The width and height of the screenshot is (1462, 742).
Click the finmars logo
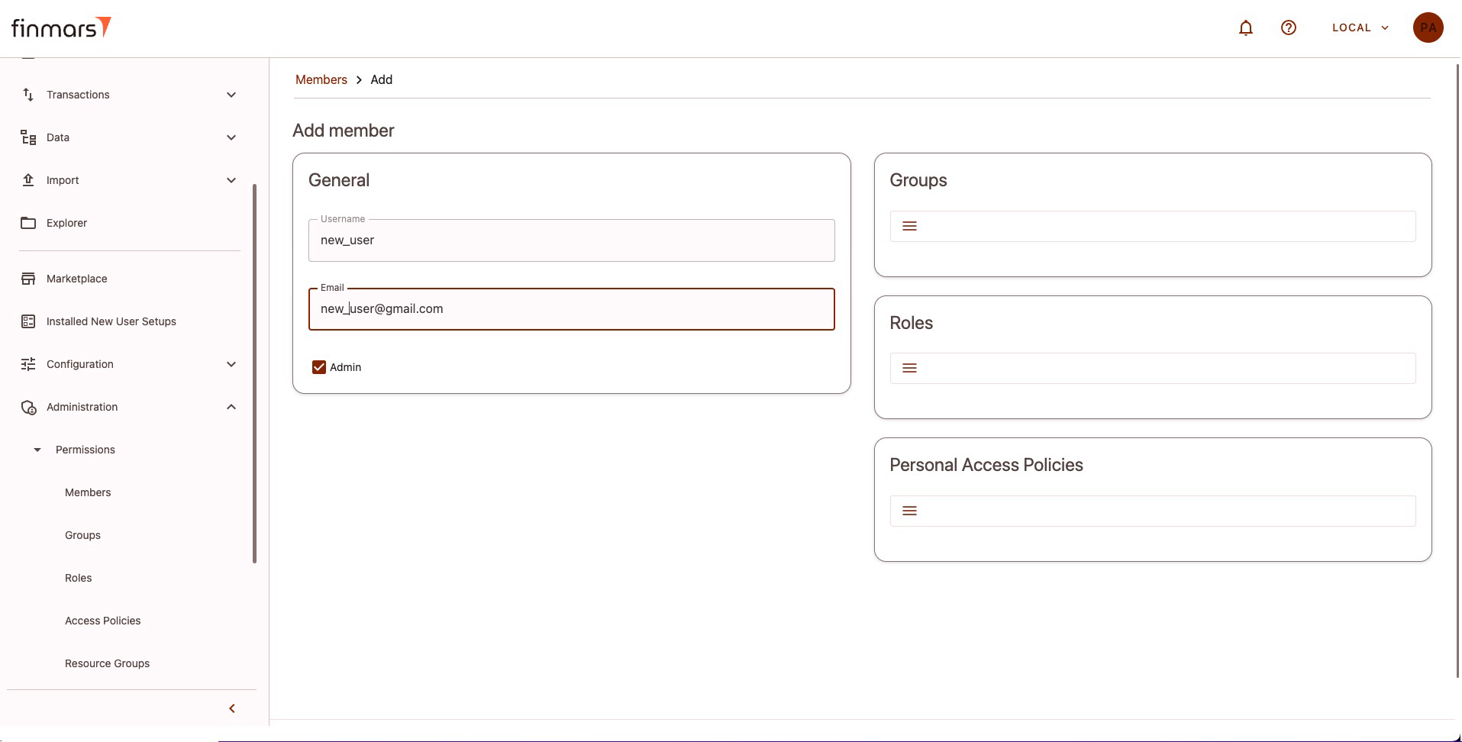coord(61,28)
